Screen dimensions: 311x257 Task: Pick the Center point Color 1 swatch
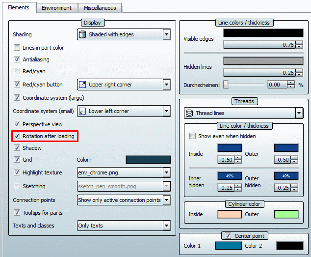229,246
